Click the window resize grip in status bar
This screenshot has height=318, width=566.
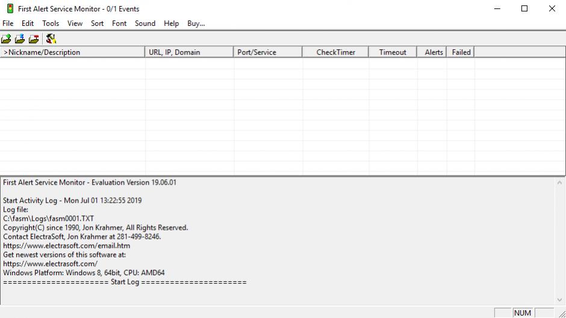pyautogui.click(x=562, y=314)
